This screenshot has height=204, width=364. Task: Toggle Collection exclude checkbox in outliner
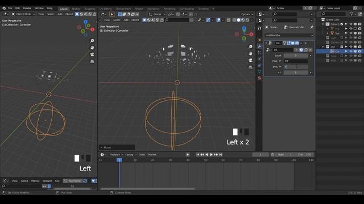pos(342,24)
